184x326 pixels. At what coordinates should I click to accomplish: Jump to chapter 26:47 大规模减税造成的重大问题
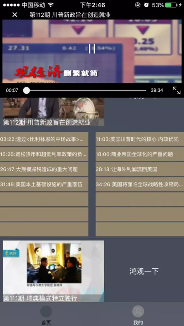tap(44, 169)
